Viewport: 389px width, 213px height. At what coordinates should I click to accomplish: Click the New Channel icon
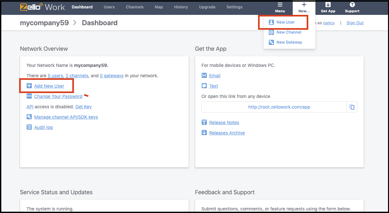(271, 32)
